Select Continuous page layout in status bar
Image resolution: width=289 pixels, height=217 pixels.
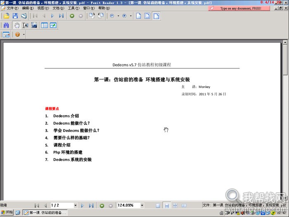[x=167, y=205]
